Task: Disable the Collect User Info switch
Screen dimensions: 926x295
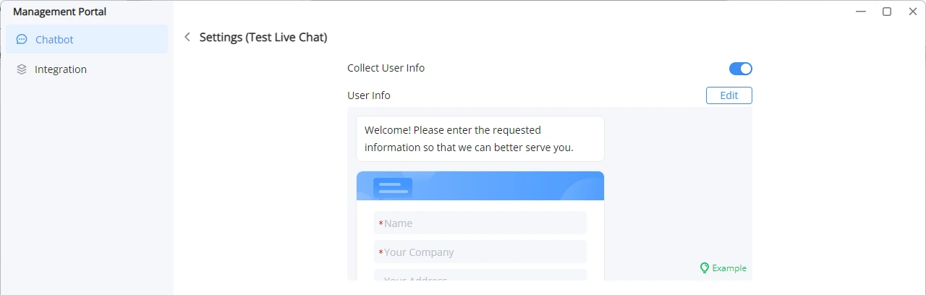Action: pyautogui.click(x=741, y=69)
